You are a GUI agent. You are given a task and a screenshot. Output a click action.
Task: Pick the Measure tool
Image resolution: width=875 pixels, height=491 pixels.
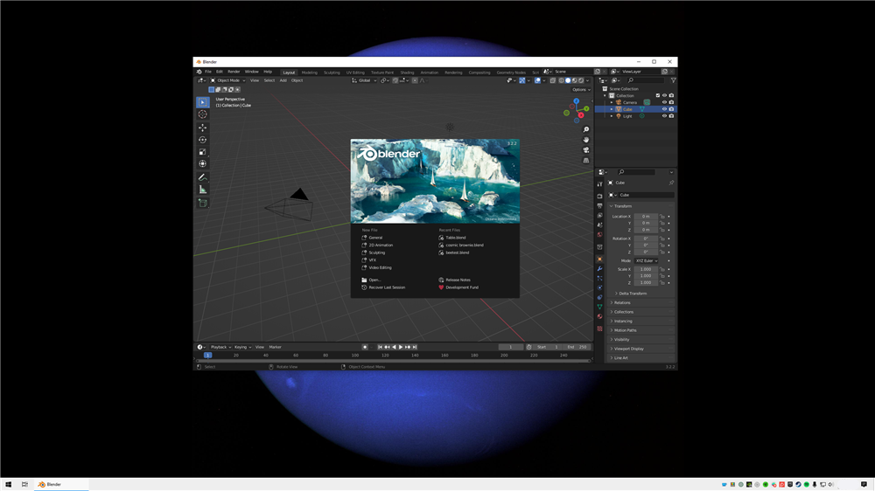click(x=202, y=190)
